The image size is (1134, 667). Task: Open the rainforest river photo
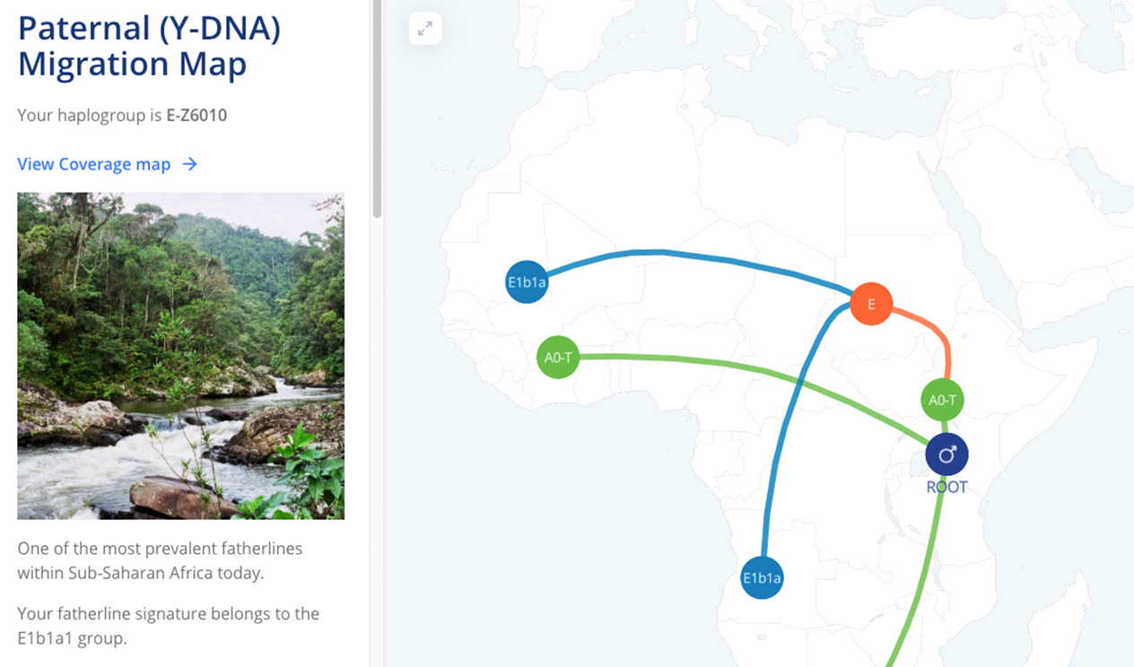[x=179, y=355]
